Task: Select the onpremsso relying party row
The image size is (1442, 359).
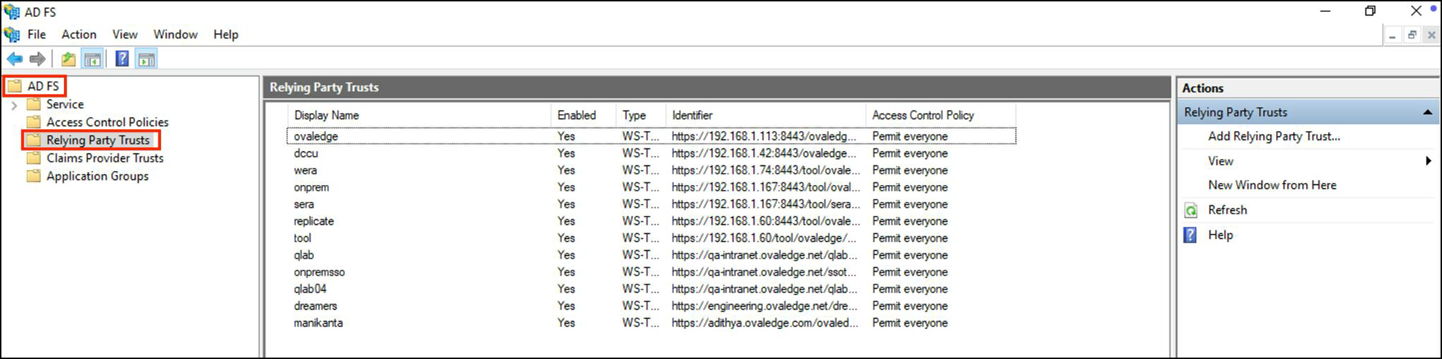Action: pyautogui.click(x=319, y=272)
